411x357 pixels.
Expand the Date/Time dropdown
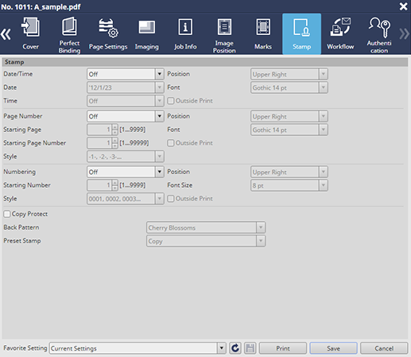coord(126,74)
